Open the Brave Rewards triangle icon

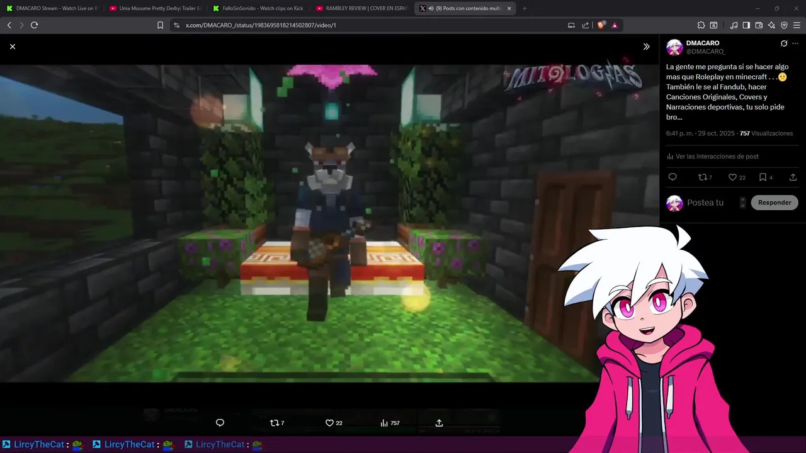(615, 25)
